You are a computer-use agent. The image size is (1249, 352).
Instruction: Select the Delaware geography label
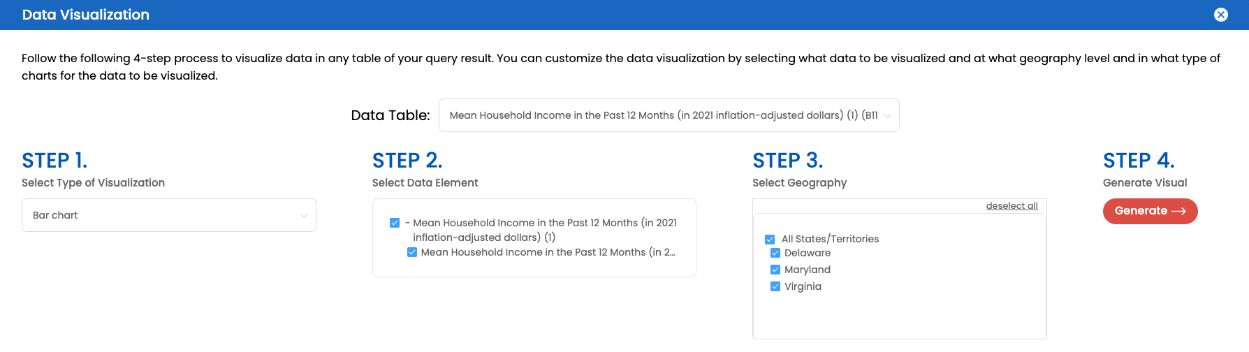pyautogui.click(x=808, y=253)
